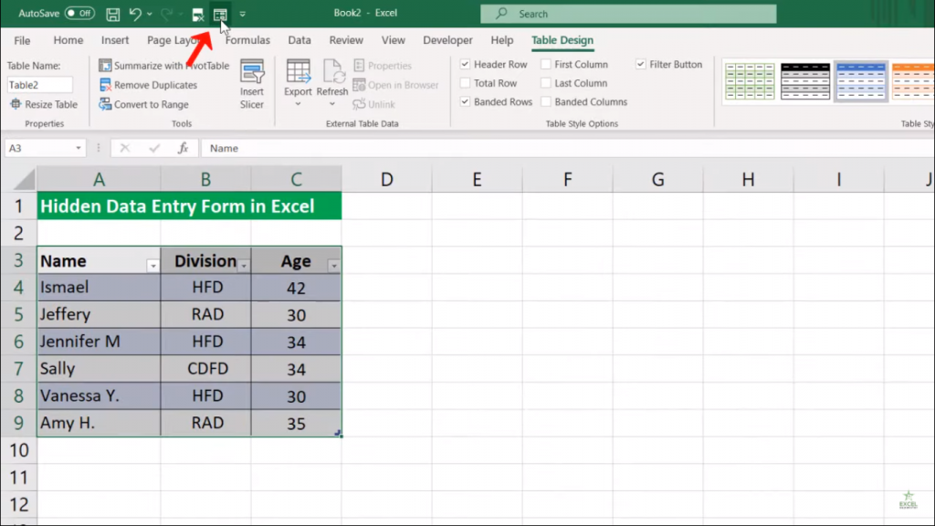935x526 pixels.
Task: Expand the Export dropdown
Action: click(298, 104)
